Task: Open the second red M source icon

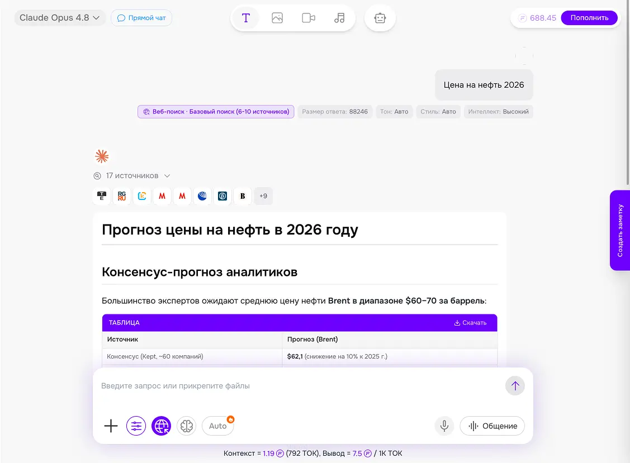Action: click(x=182, y=196)
